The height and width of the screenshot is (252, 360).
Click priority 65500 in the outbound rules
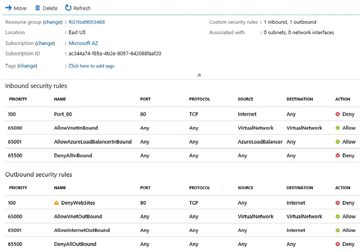coord(15,244)
